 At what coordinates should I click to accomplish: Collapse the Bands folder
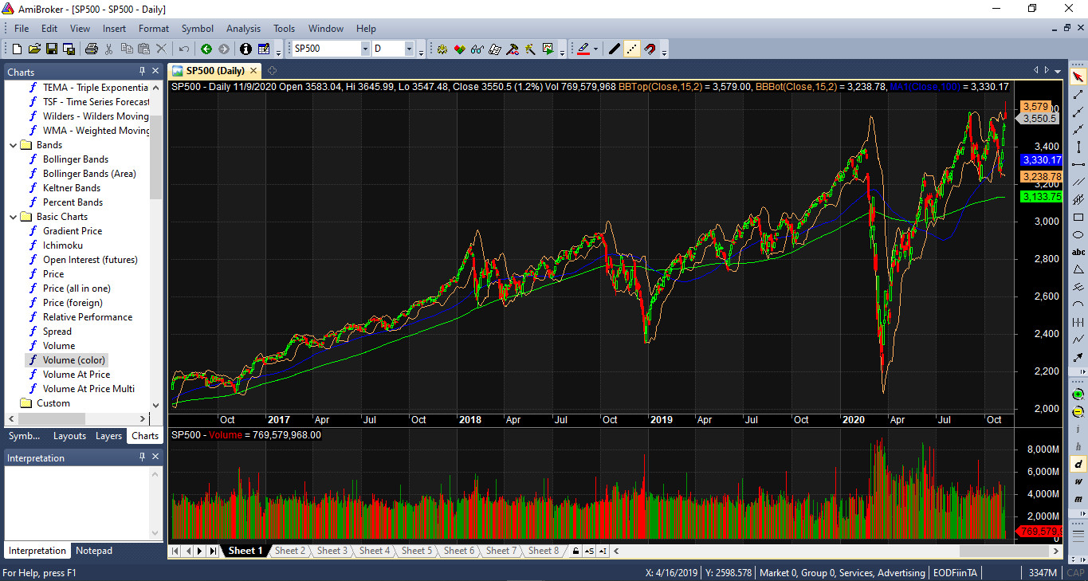tap(14, 145)
